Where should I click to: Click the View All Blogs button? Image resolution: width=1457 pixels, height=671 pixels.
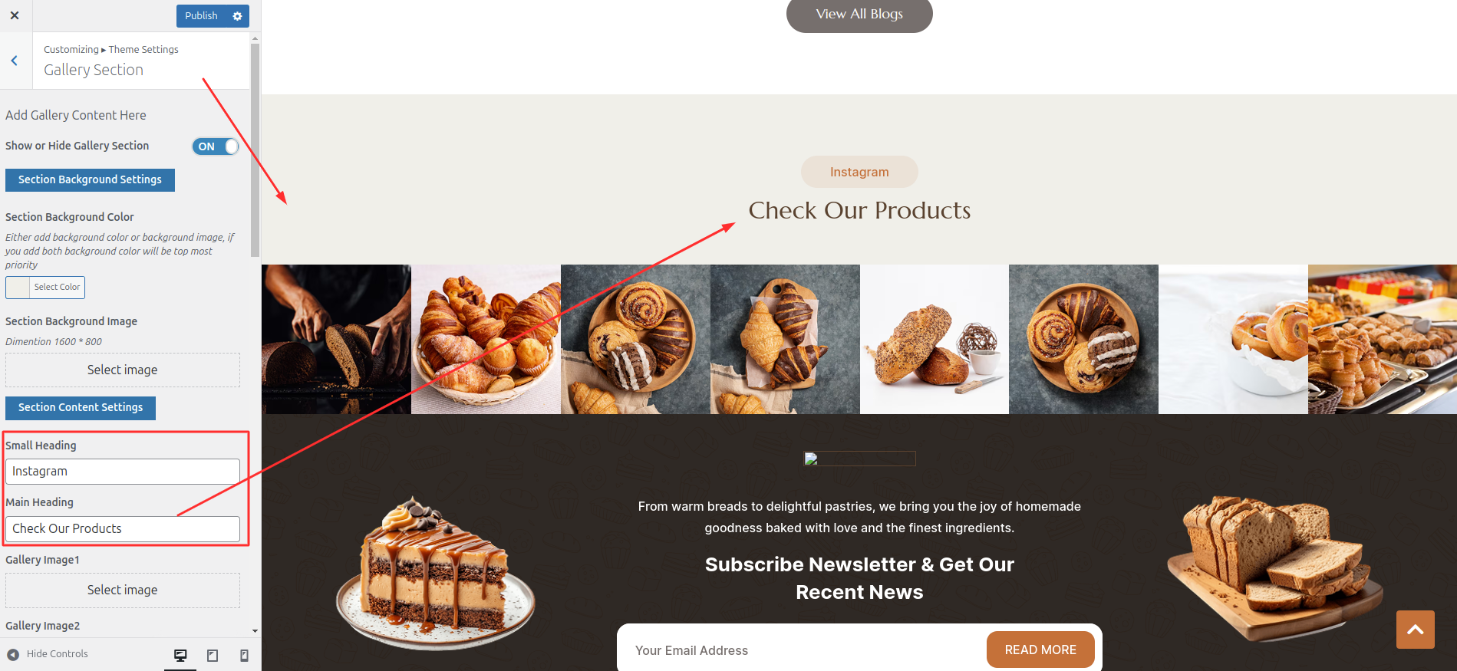859,14
